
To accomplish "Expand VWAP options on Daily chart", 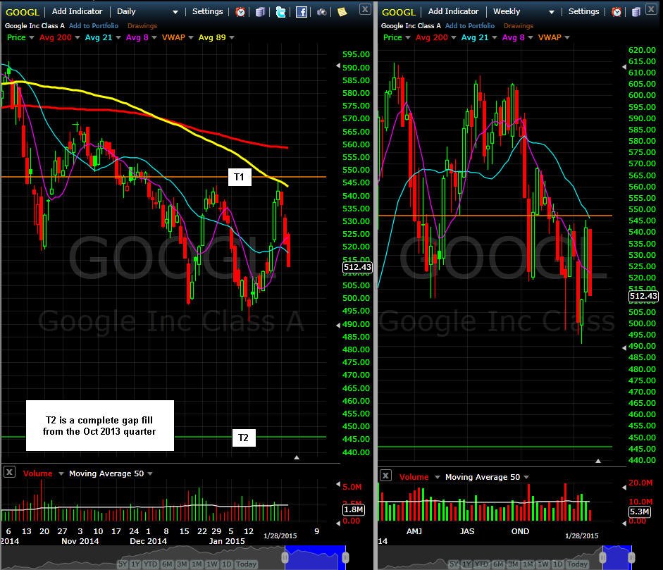I will pos(191,37).
